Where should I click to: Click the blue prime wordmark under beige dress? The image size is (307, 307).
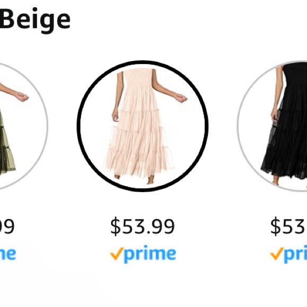click(x=150, y=254)
